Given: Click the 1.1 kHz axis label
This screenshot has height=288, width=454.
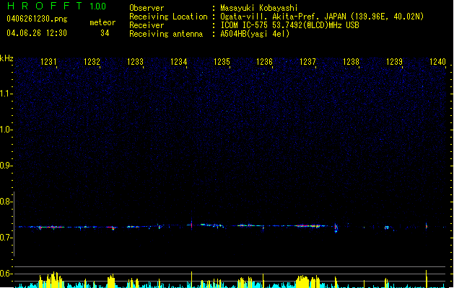Looking at the screenshot, I should point(6,94).
